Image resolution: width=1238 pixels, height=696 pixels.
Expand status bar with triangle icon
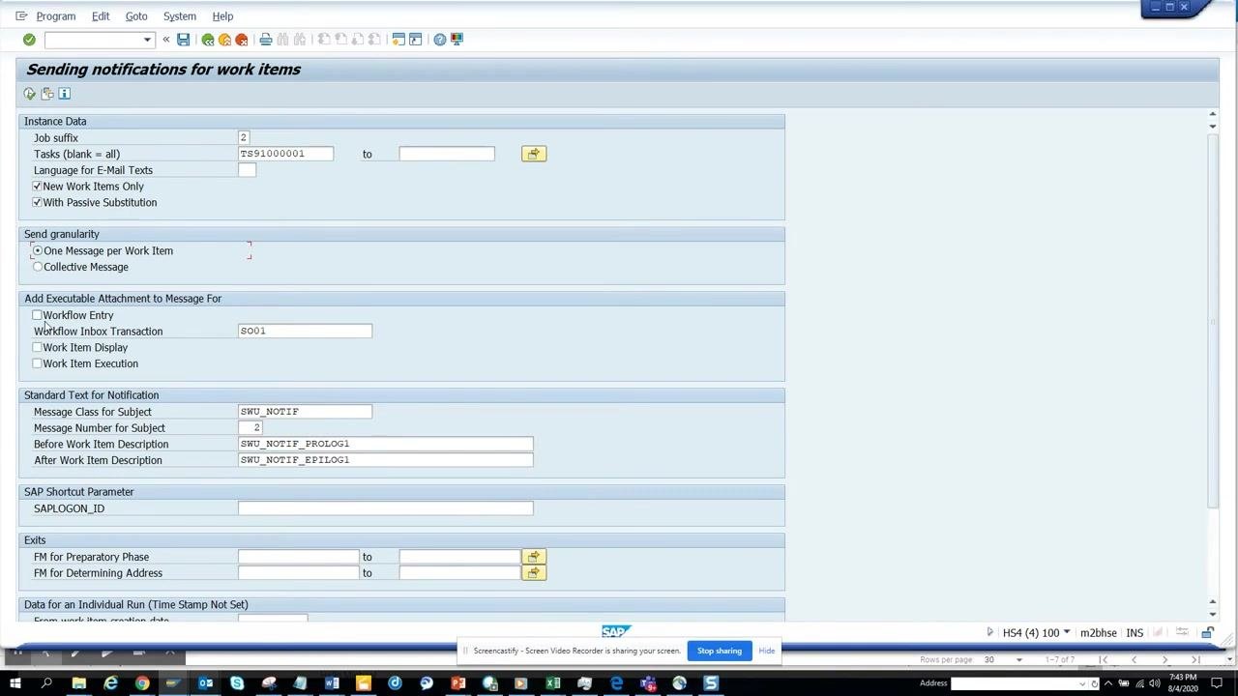(x=989, y=633)
